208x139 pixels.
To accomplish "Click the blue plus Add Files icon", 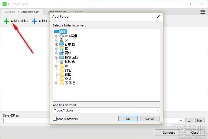I will click(34, 21).
